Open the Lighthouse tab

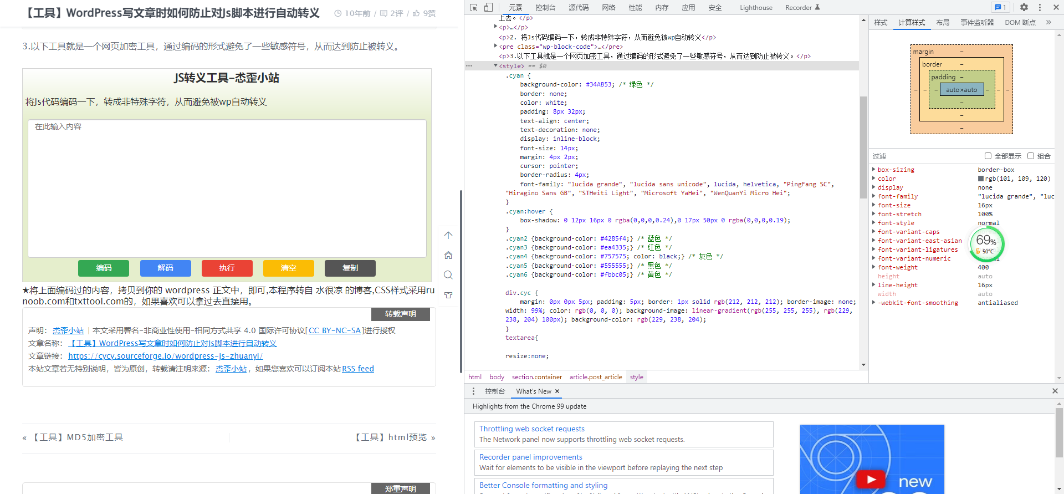coord(756,8)
